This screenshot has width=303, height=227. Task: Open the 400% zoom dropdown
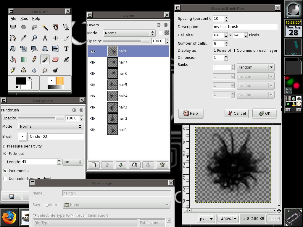228,219
